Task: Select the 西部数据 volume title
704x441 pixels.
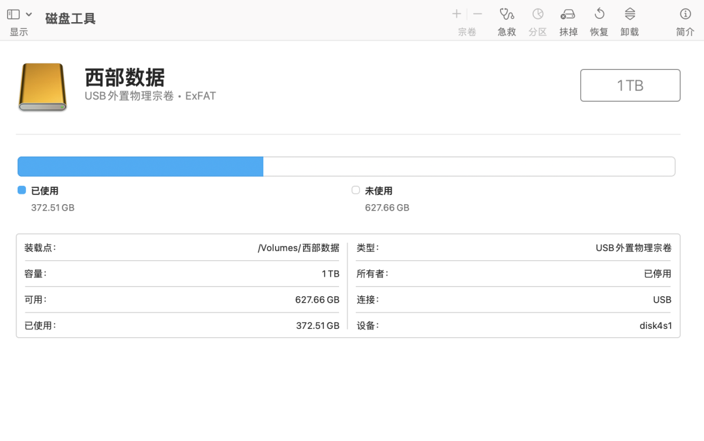Action: pyautogui.click(x=125, y=78)
